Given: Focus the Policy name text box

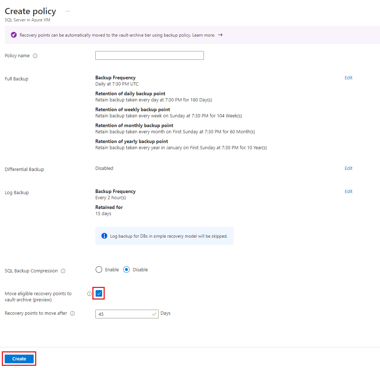Looking at the screenshot, I should pyautogui.click(x=150, y=55).
